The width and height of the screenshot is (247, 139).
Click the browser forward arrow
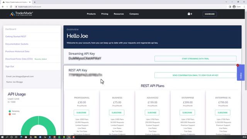[x=7, y=7]
